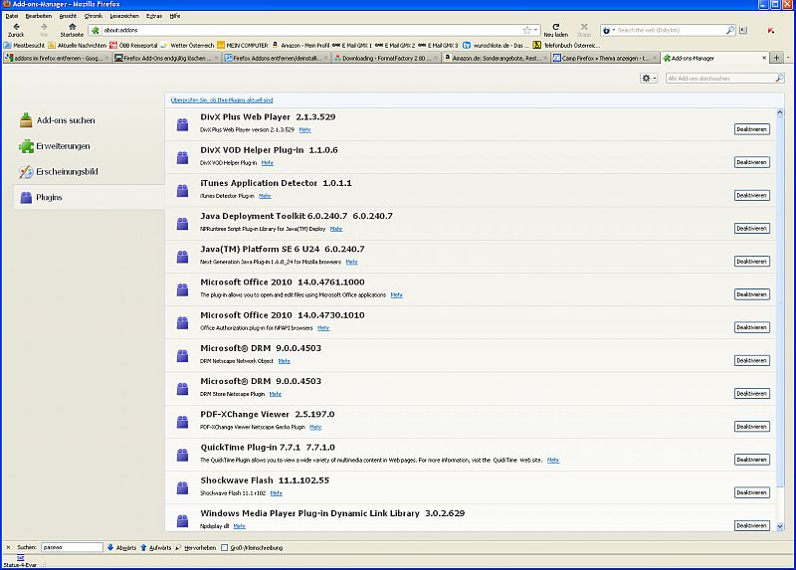The image size is (796, 570).
Task: Click the bookmark star in address bar
Action: pyautogui.click(x=526, y=30)
